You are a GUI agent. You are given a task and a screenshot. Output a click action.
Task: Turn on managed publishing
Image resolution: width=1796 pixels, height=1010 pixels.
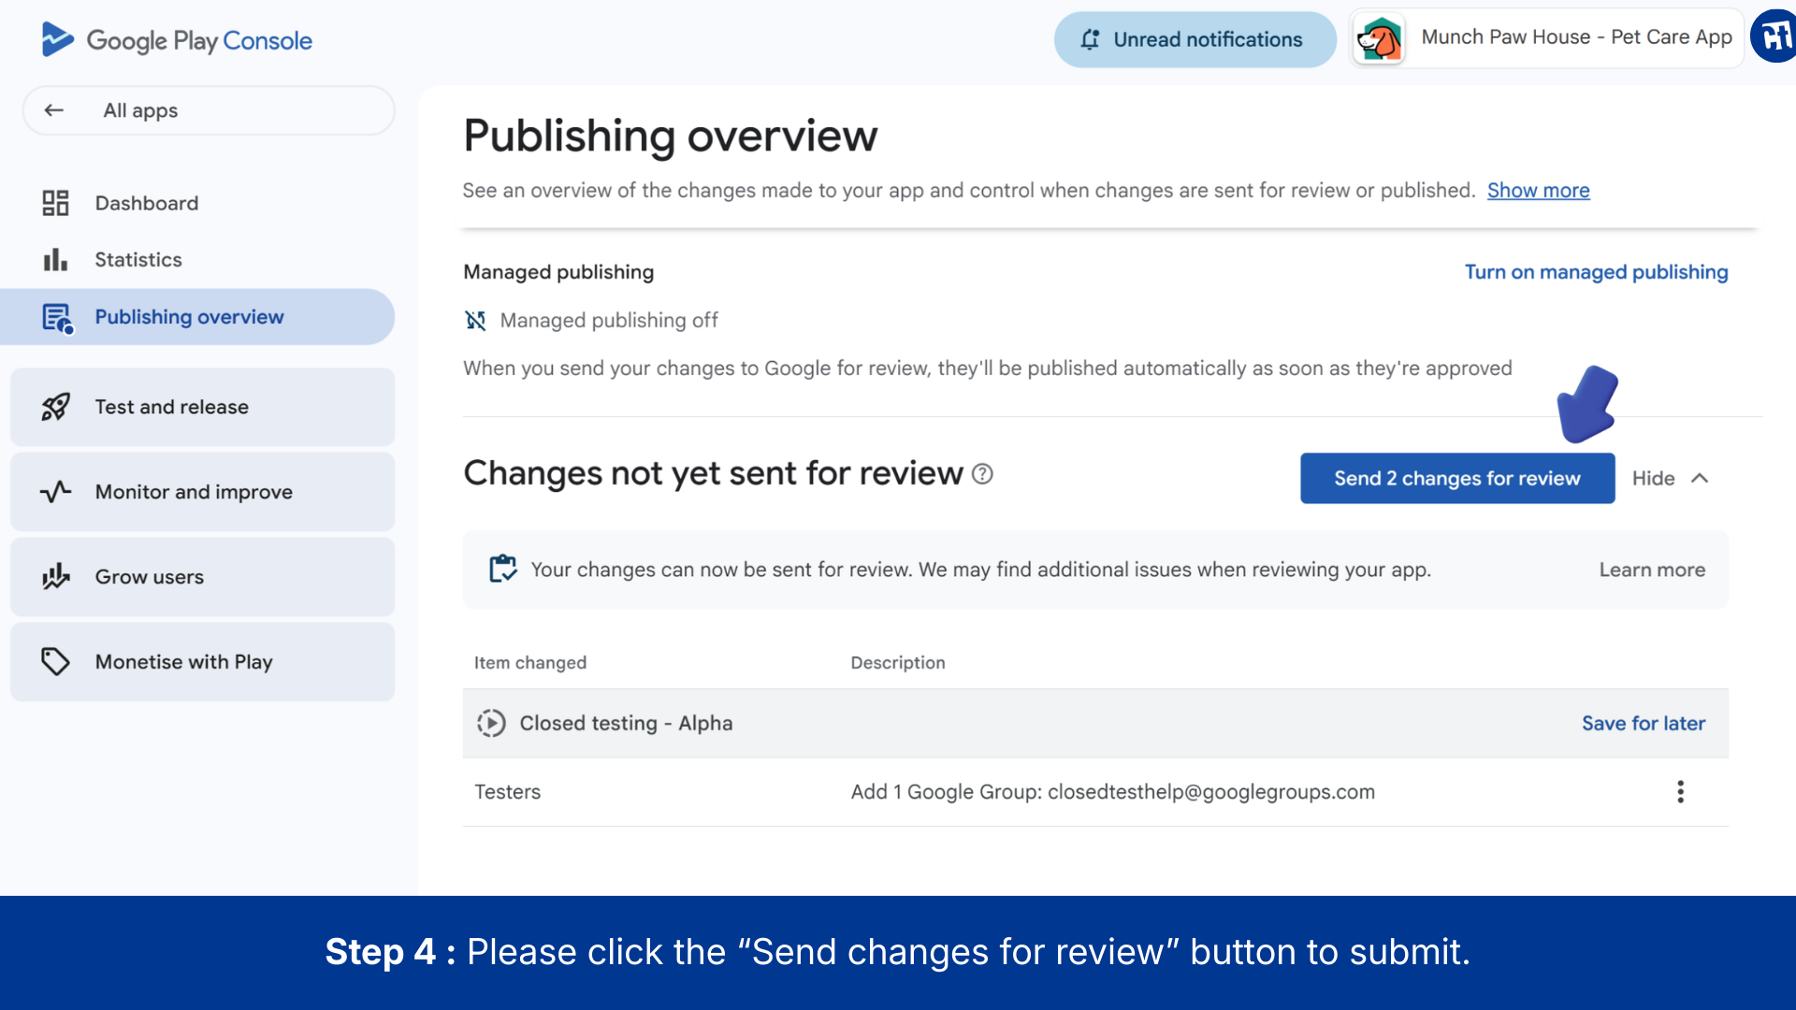click(1596, 272)
